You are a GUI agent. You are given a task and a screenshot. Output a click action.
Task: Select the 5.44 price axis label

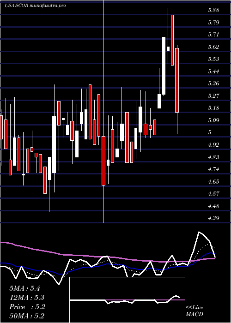(213, 71)
